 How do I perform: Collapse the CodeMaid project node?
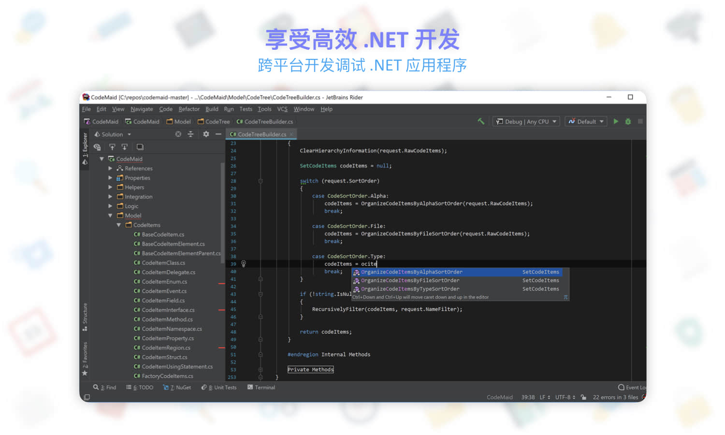coord(102,159)
